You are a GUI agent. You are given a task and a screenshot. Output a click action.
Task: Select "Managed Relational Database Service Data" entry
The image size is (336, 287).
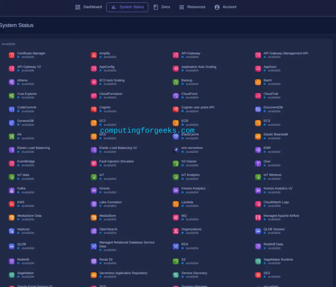coord(127,244)
